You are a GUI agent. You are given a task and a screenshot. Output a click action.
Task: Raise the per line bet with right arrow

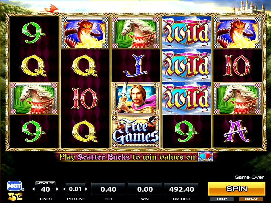86,189
